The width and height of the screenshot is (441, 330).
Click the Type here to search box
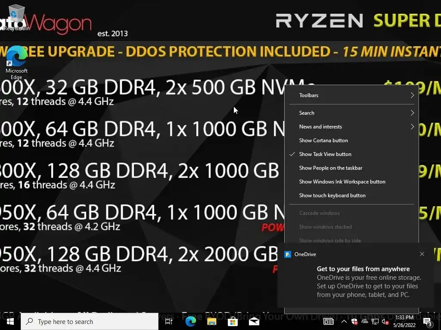pos(90,321)
